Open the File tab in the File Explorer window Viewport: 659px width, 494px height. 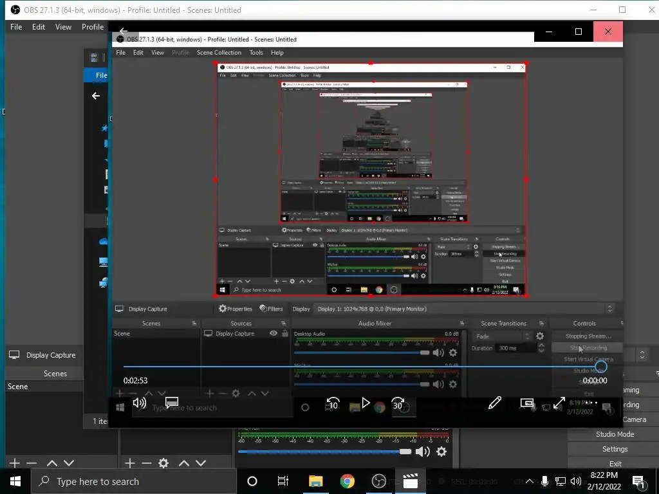click(x=101, y=75)
